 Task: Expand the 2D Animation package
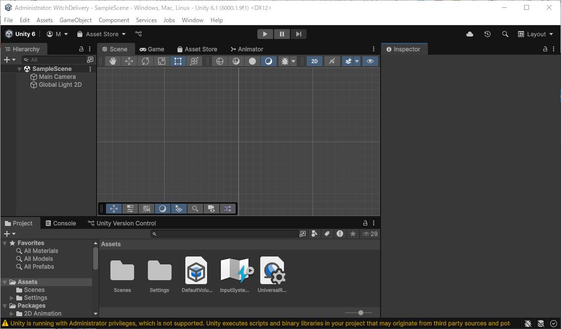click(x=11, y=314)
